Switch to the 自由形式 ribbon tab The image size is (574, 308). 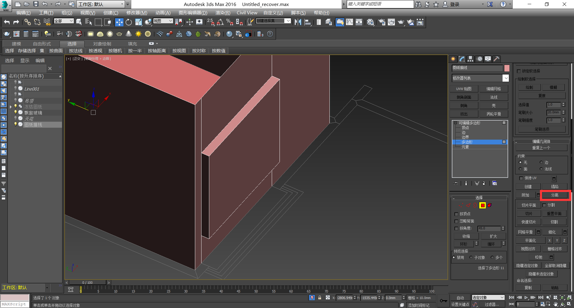point(42,44)
